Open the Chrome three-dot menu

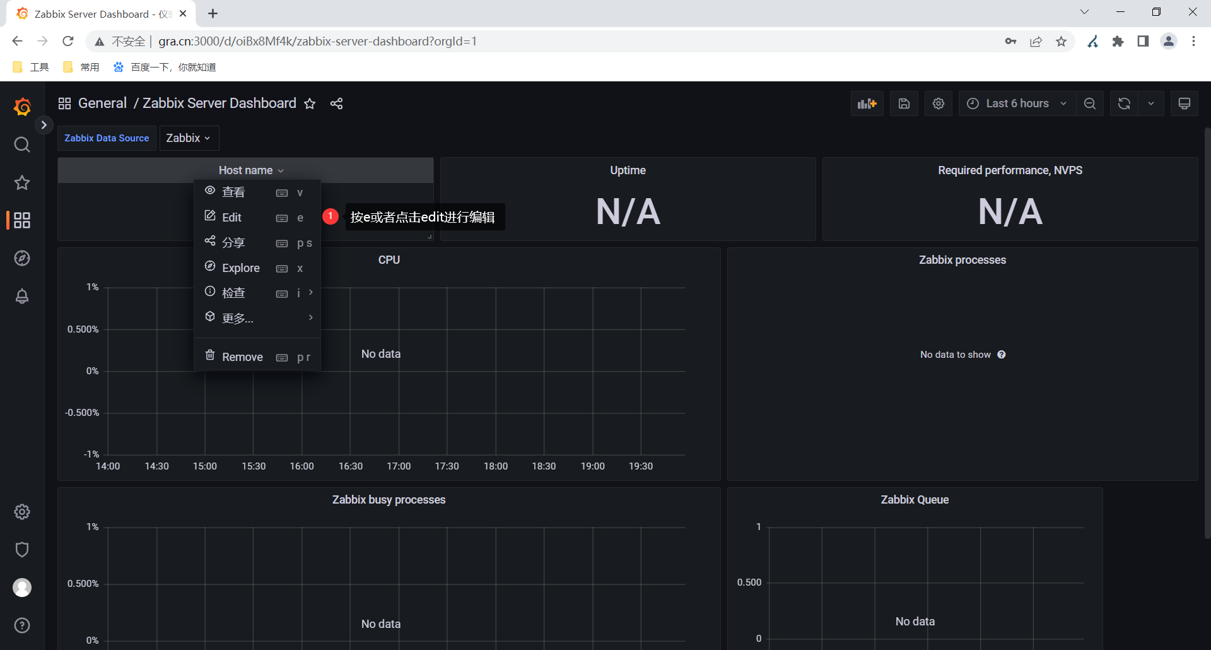click(x=1193, y=42)
